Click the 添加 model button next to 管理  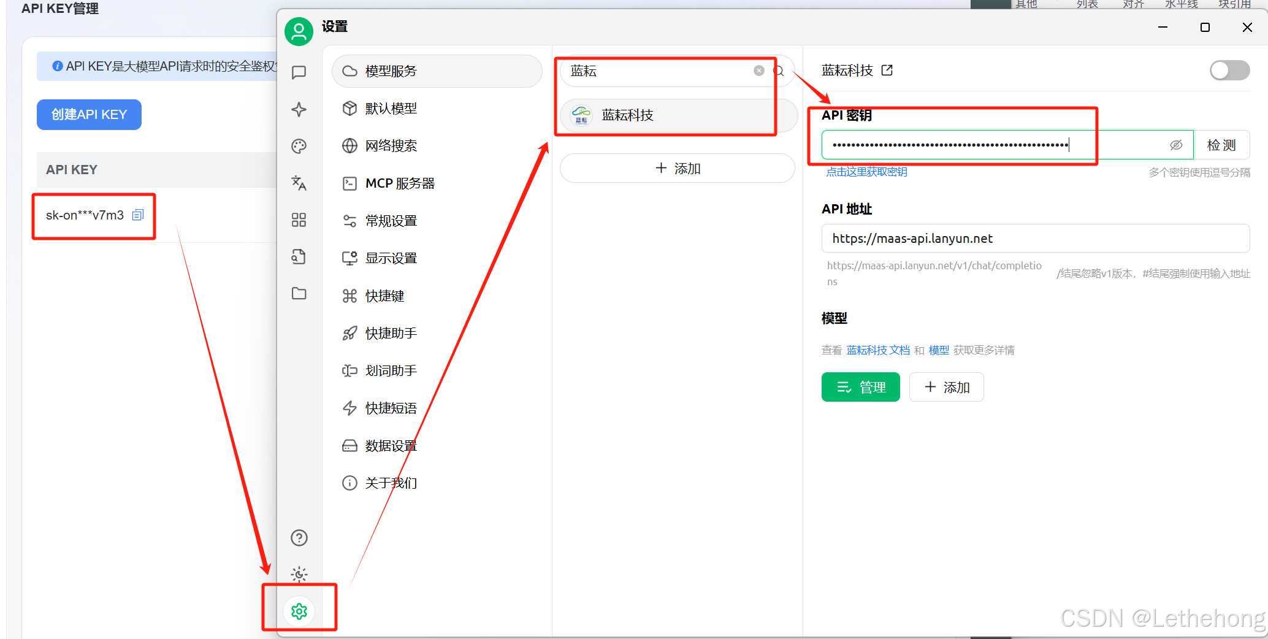[947, 387]
